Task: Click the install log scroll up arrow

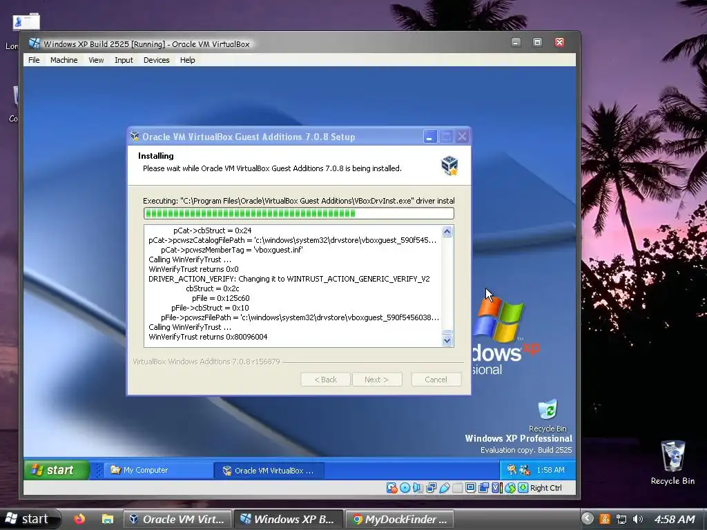Action: pyautogui.click(x=447, y=232)
